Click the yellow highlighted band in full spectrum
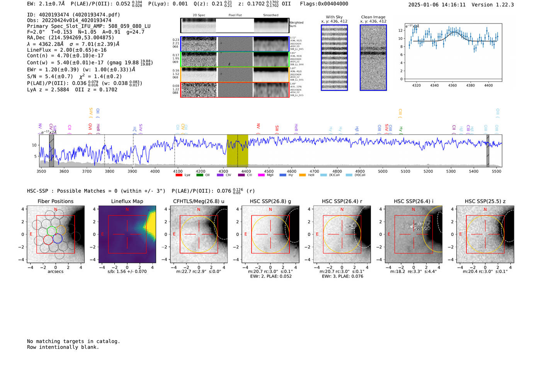Screen dimensions: 541x368 coord(237,151)
